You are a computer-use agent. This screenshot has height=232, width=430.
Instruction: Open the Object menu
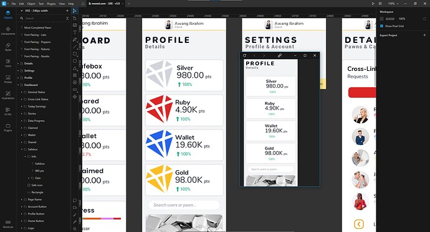pos(31,4)
